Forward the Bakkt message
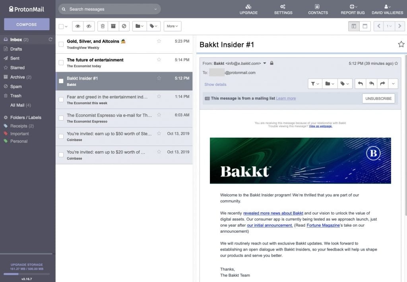This screenshot has height=282, width=407. coord(383,84)
